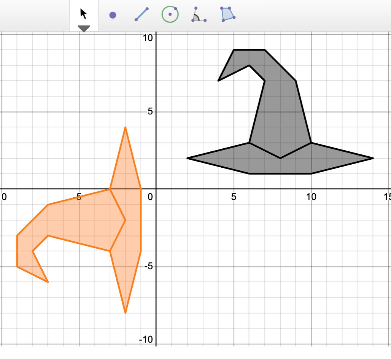Select the Polygon tool
This screenshot has width=391, height=359.
tap(227, 14)
